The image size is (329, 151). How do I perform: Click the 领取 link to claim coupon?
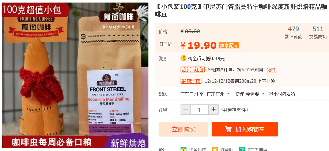tap(271, 70)
